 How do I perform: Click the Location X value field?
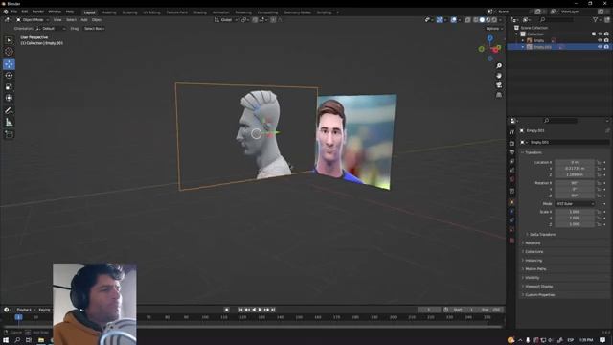575,162
